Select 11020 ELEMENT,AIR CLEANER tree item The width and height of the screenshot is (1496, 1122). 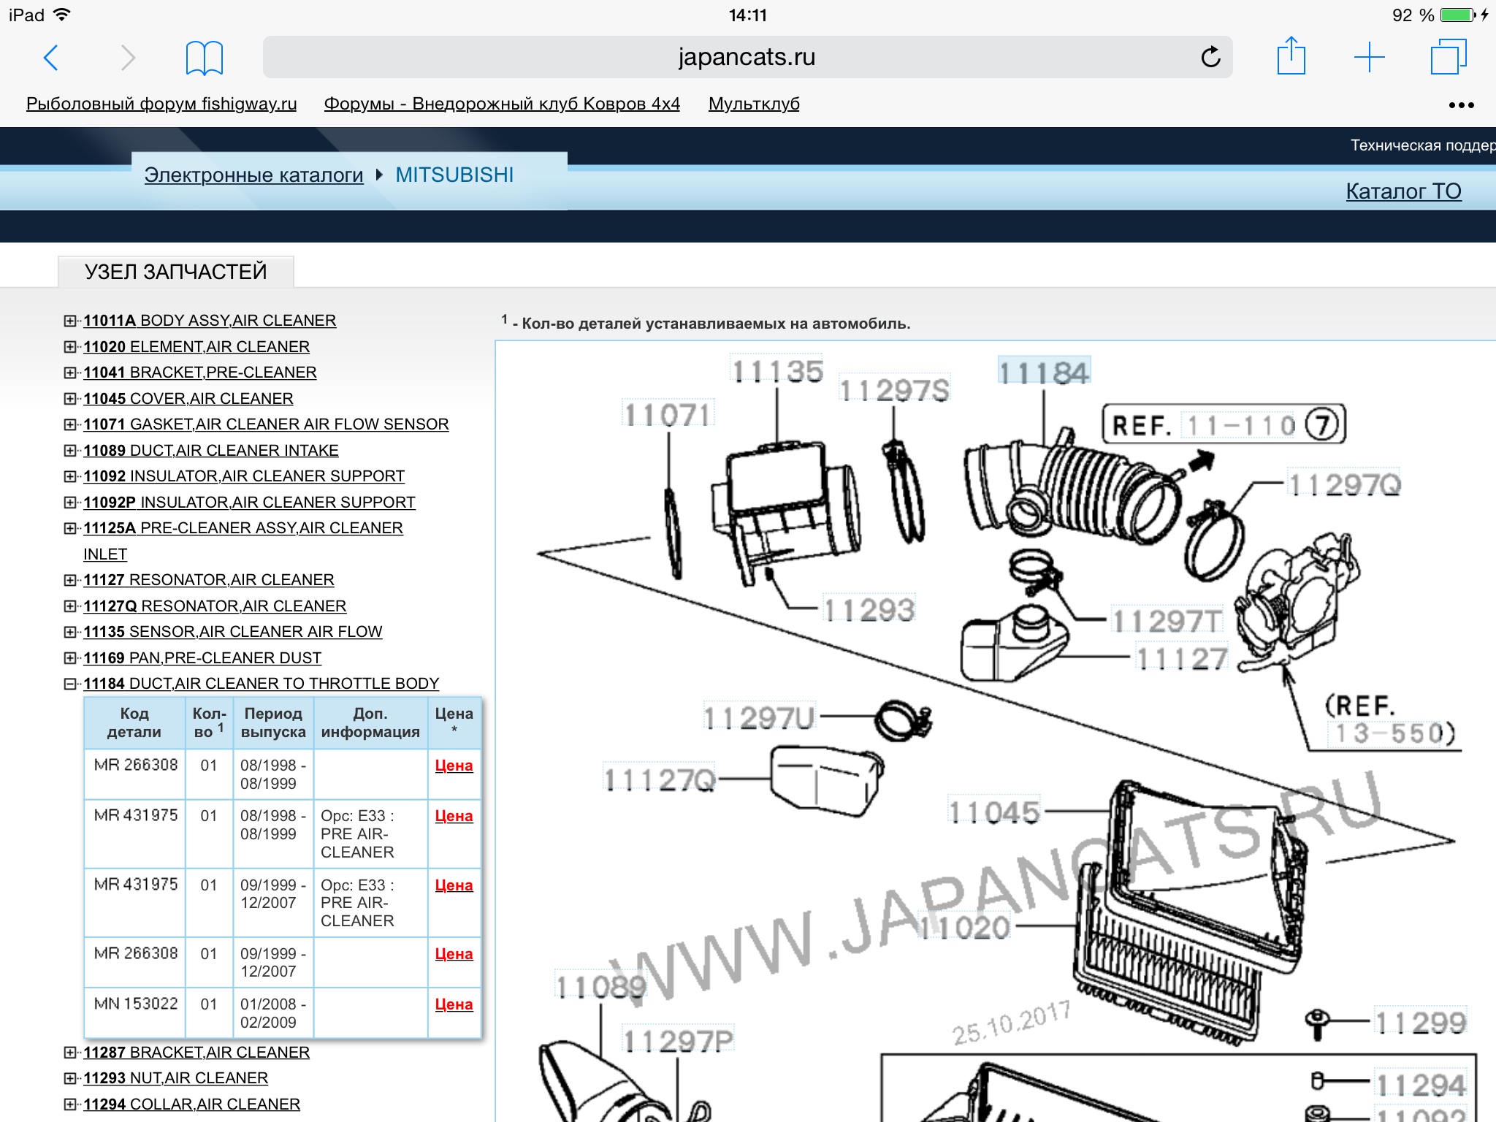pos(196,347)
